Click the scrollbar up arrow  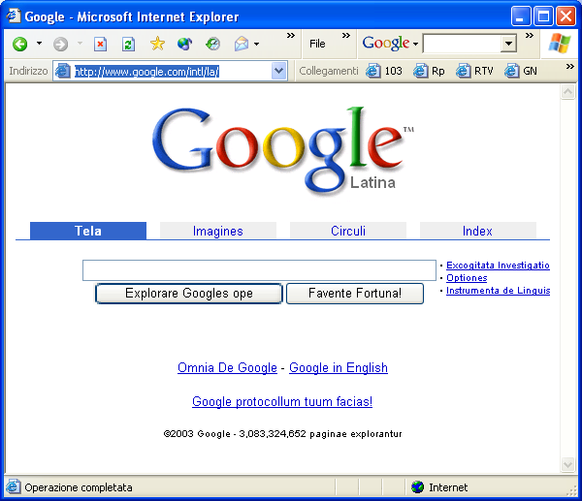tap(567, 91)
